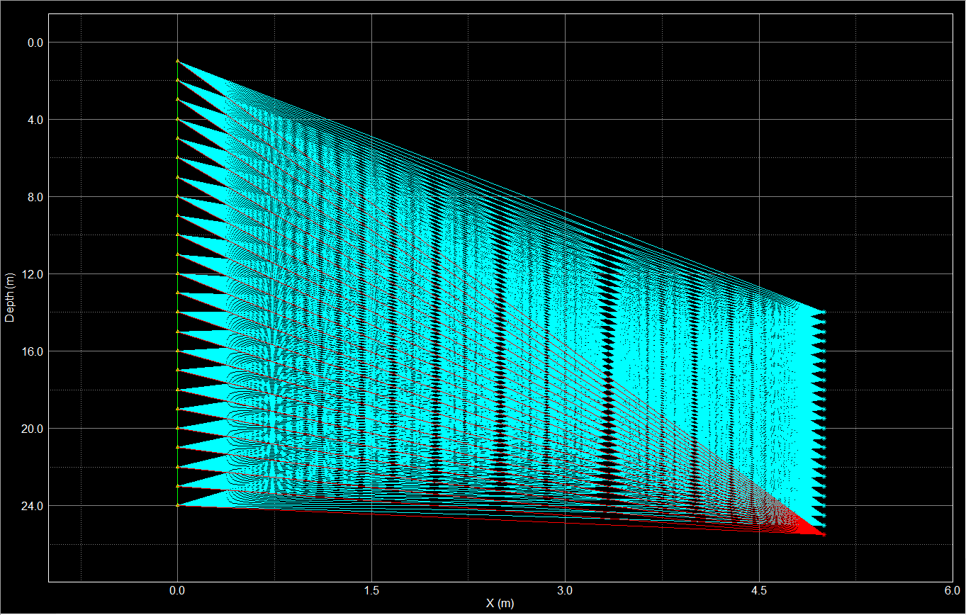Select the source triangle at 12.0 m depth
The image size is (966, 615).
pyautogui.click(x=177, y=274)
